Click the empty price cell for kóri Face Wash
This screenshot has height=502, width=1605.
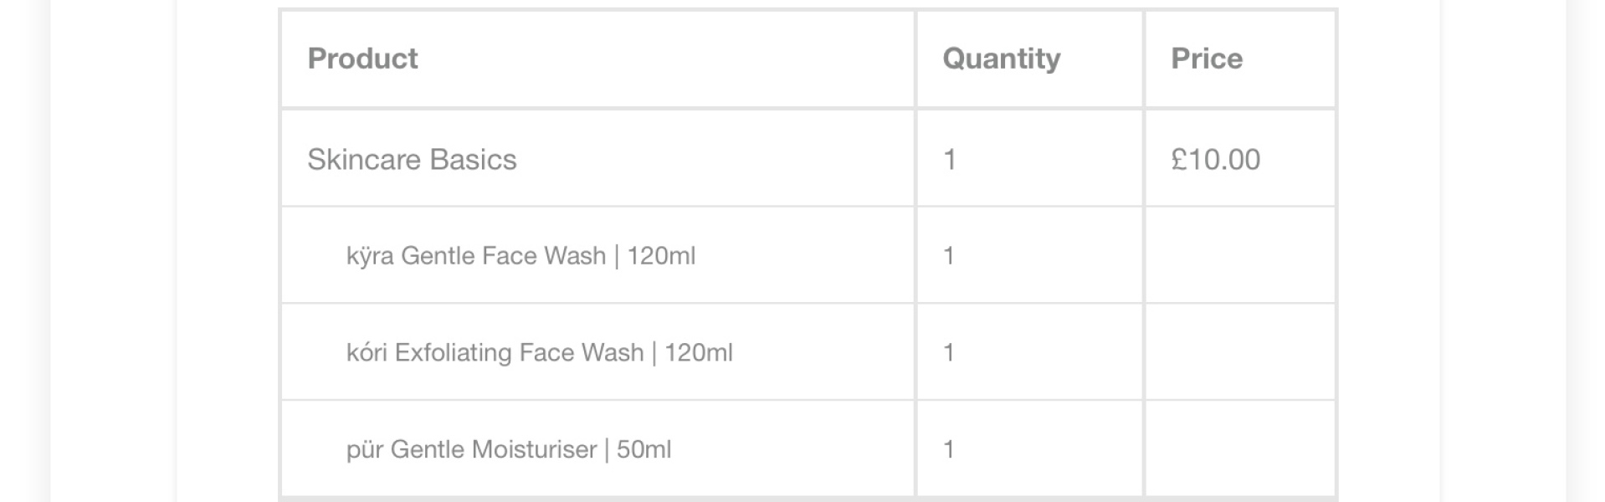point(1239,352)
